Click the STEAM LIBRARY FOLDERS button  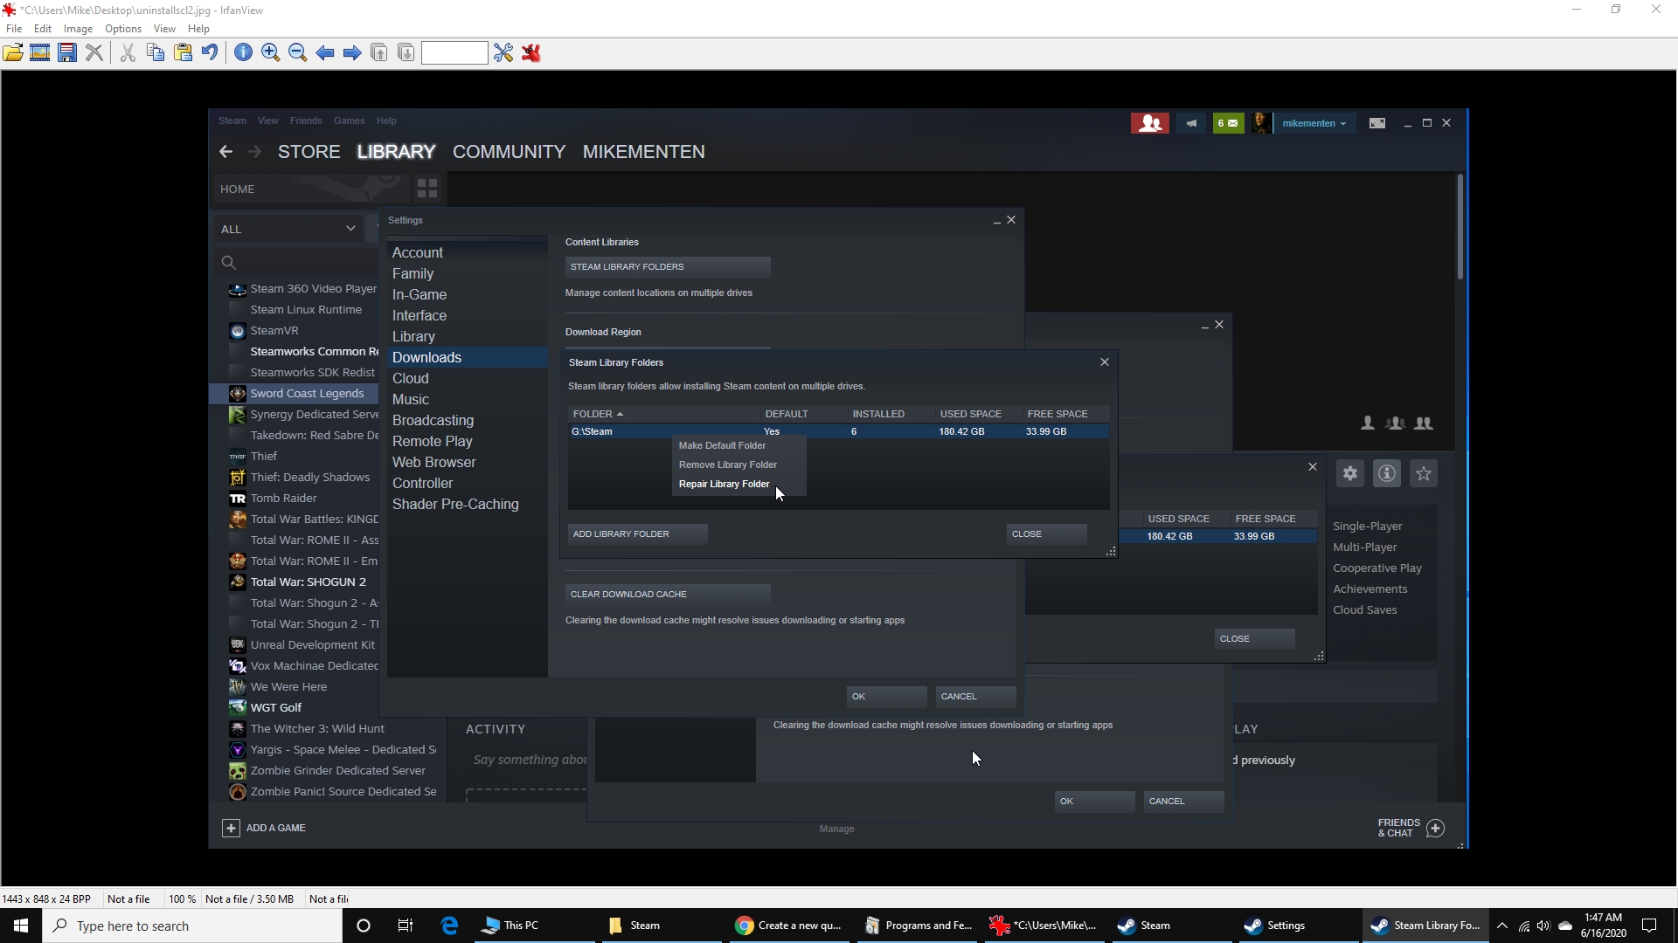point(668,267)
